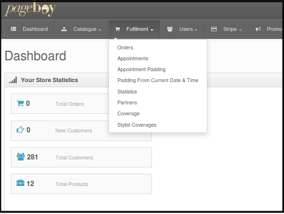Collapse the Fulfilment dropdown
Screen dimensions: 284x214
coord(134,29)
